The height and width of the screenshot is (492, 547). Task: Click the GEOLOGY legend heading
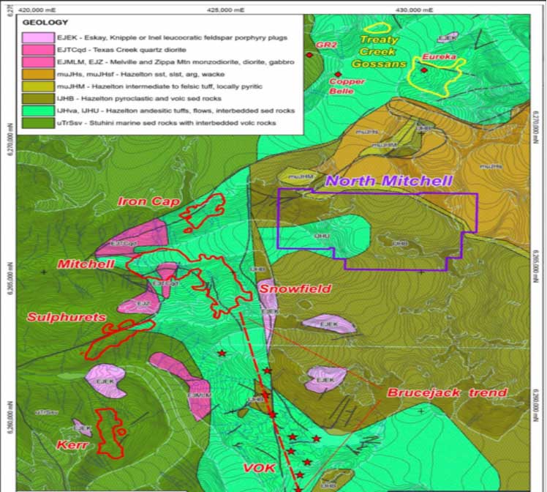45,23
